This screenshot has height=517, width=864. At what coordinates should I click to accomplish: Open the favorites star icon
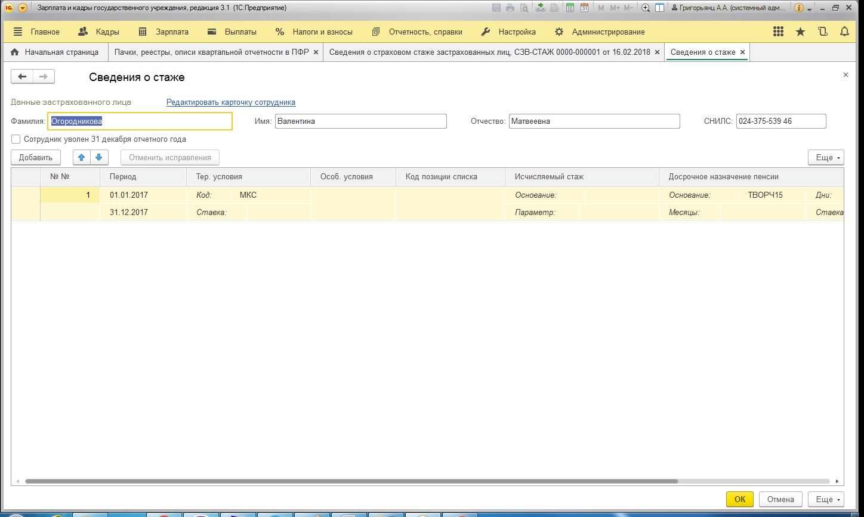point(800,32)
